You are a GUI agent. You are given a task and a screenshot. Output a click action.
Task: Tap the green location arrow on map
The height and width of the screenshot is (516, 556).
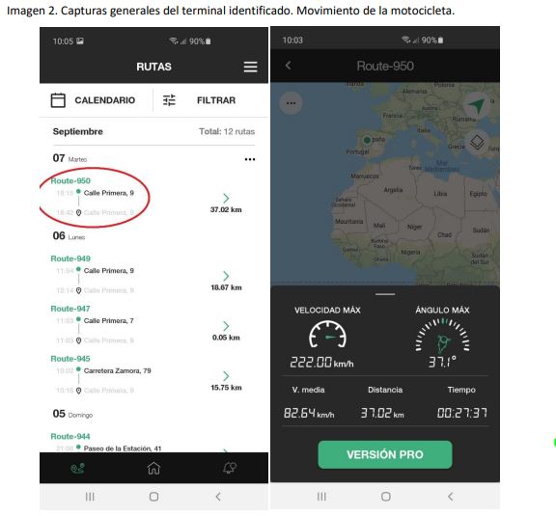click(476, 105)
